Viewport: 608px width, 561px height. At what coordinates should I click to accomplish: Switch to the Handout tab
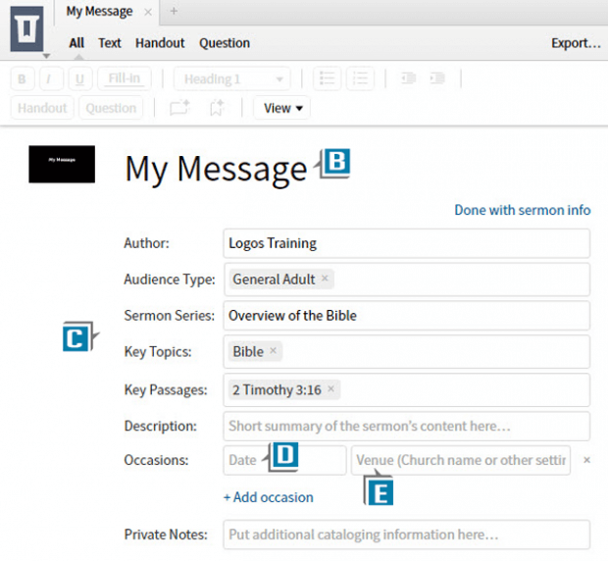(160, 43)
